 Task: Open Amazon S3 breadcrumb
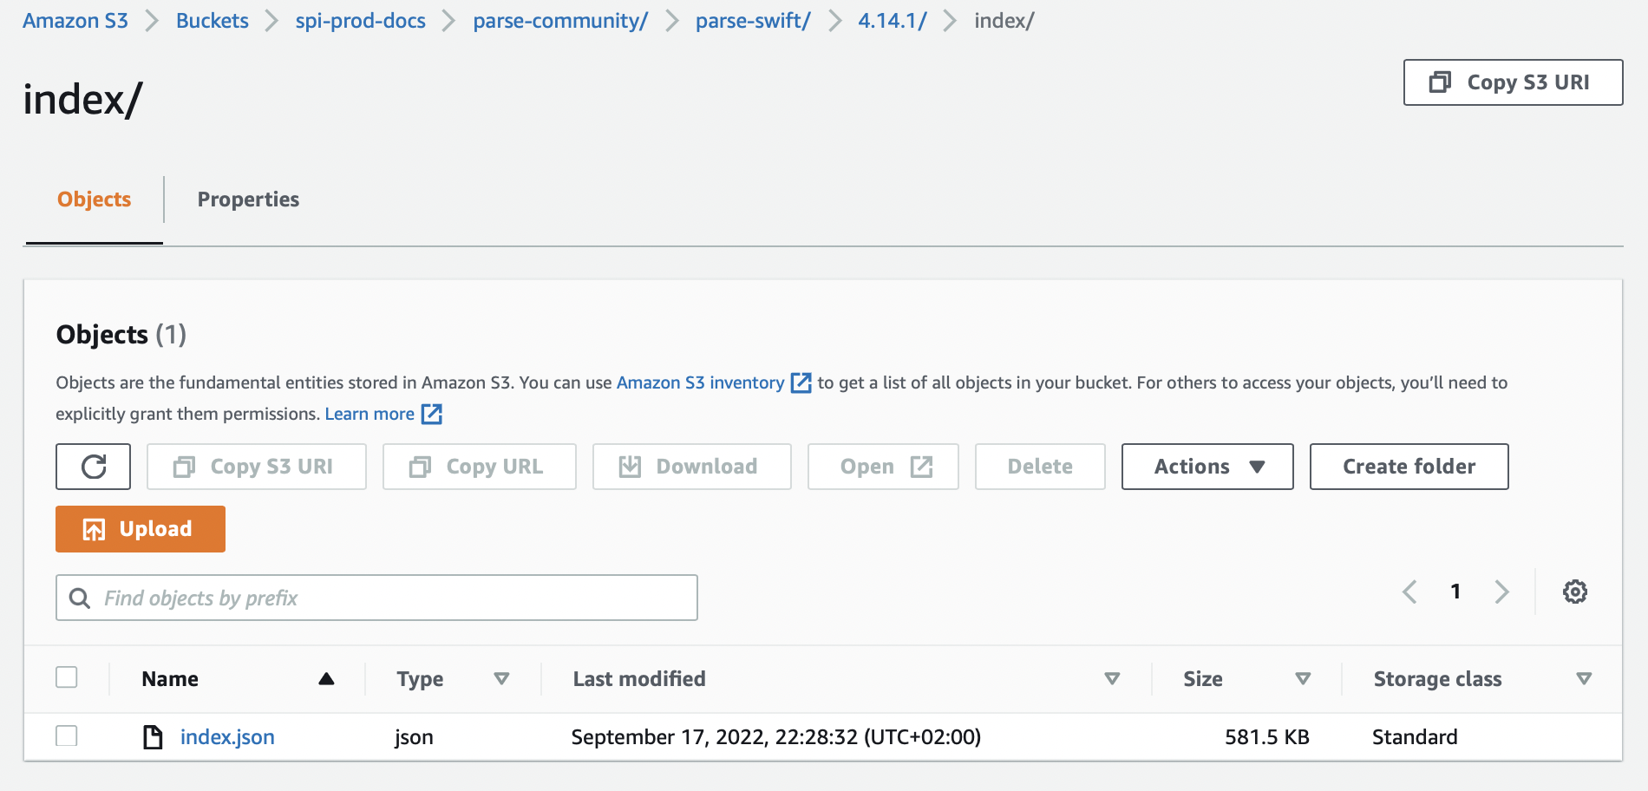[x=75, y=21]
